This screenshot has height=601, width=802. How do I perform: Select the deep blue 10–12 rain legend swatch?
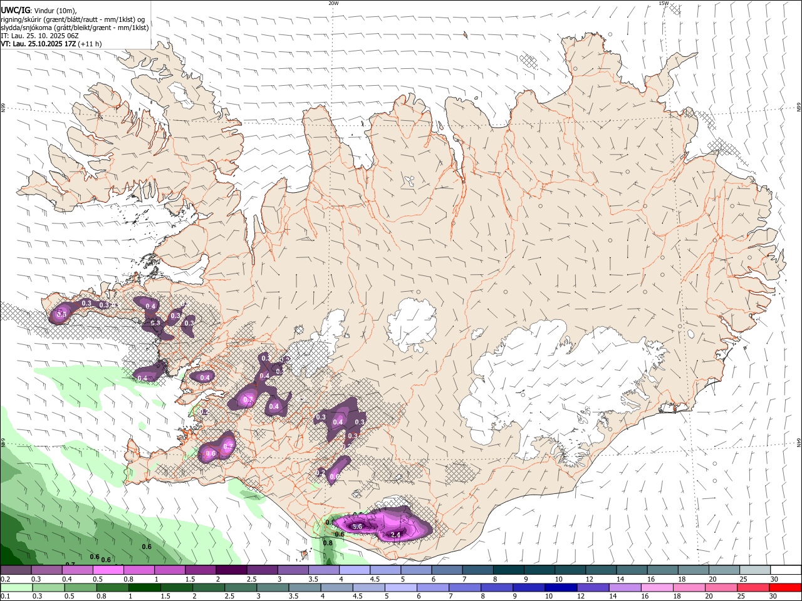click(561, 588)
